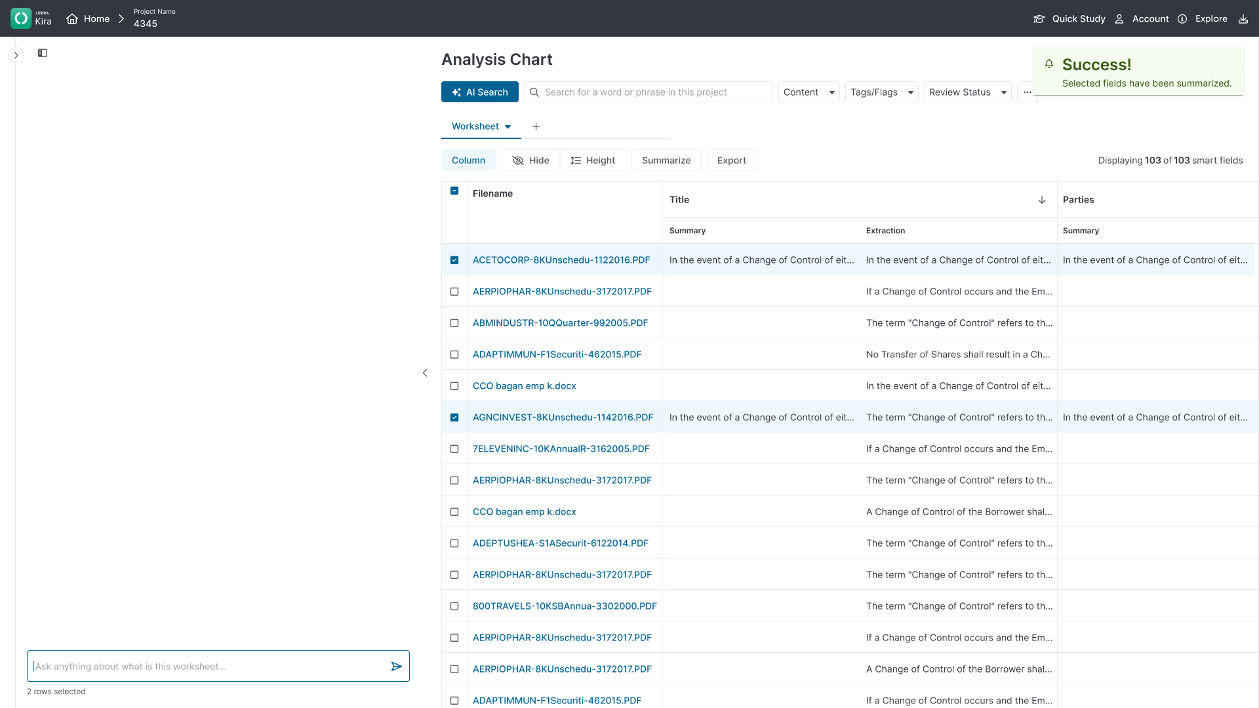
Task: Uncheck the ACETOCORP-8KUnschedu row checkbox
Action: pyautogui.click(x=454, y=260)
